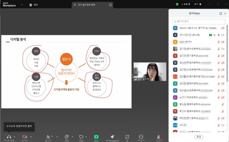229x142 pixels.
Task: Open the chat panel icon
Action: tap(67, 137)
